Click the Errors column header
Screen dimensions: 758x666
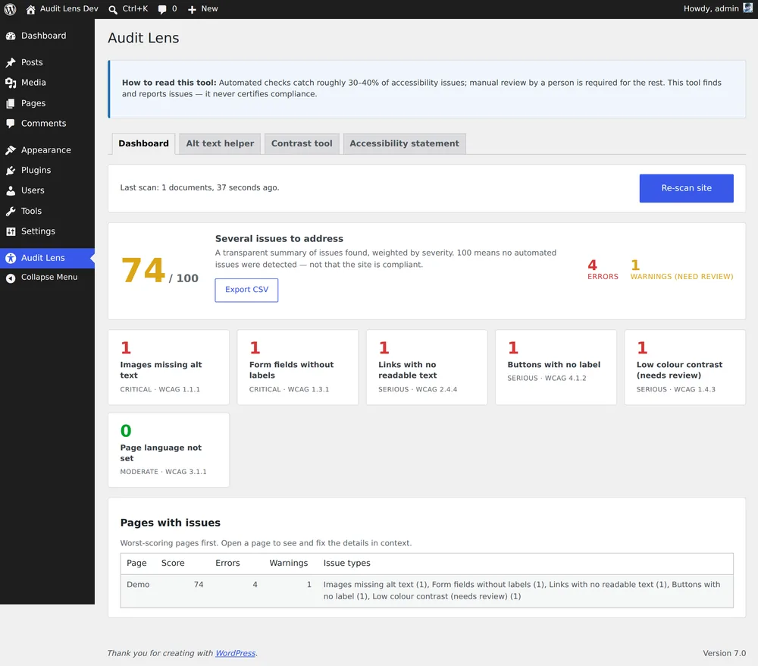227,563
